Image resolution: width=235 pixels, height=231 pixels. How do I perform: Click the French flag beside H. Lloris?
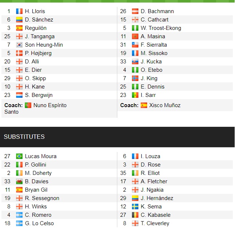click(x=19, y=11)
